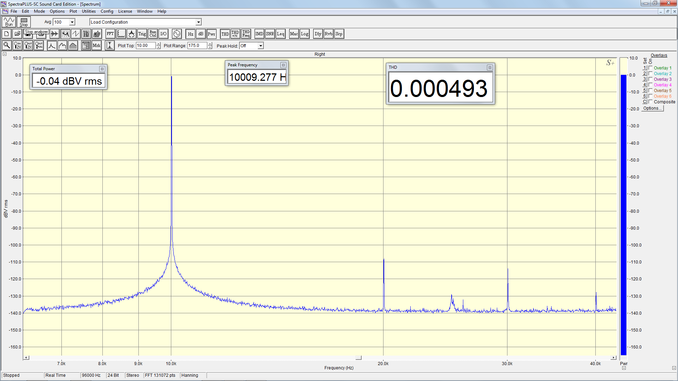Click the Zoom In 2X icon

click(17, 46)
